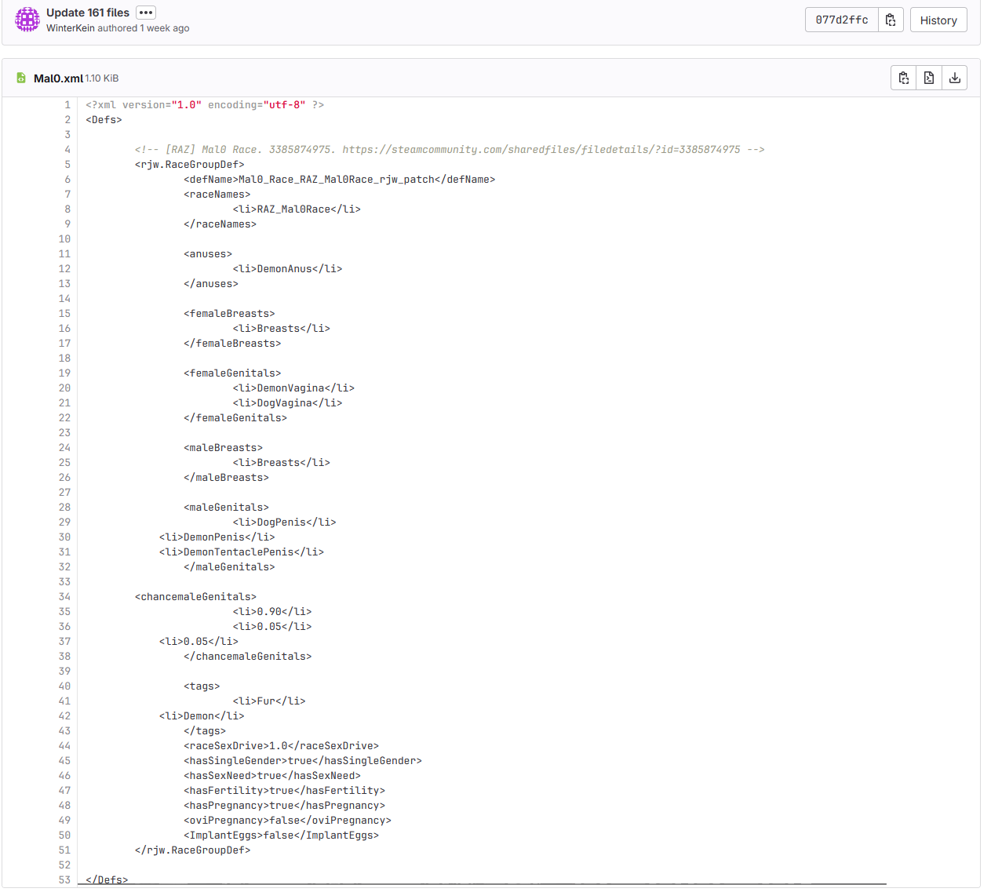Select line number 19 link
Image resolution: width=991 pixels, height=892 pixels.
tap(64, 373)
